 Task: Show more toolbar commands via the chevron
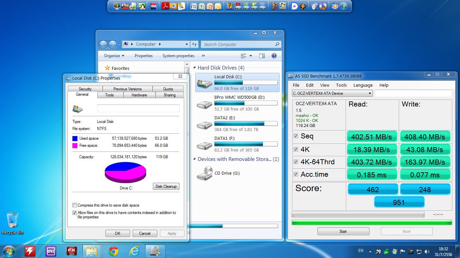pos(203,56)
